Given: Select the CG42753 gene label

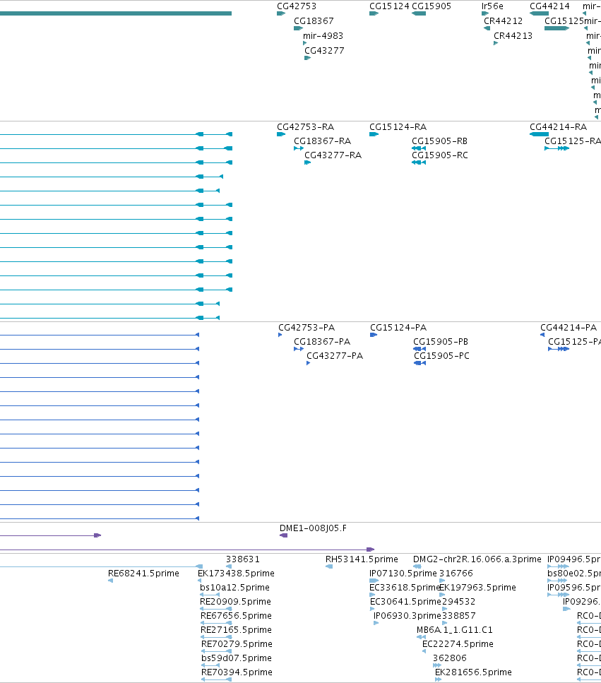Looking at the screenshot, I should point(297,6).
